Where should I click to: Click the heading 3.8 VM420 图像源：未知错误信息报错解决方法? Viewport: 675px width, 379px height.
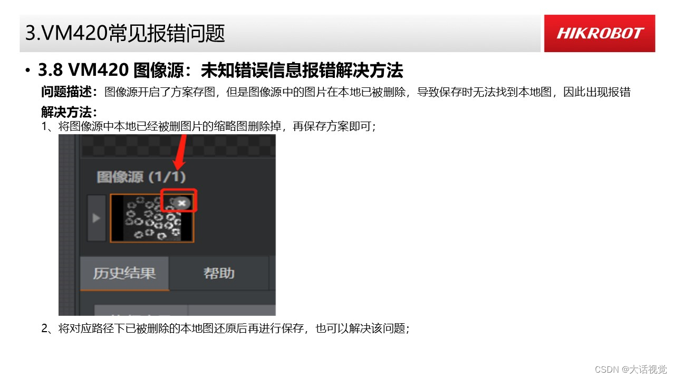pos(220,70)
